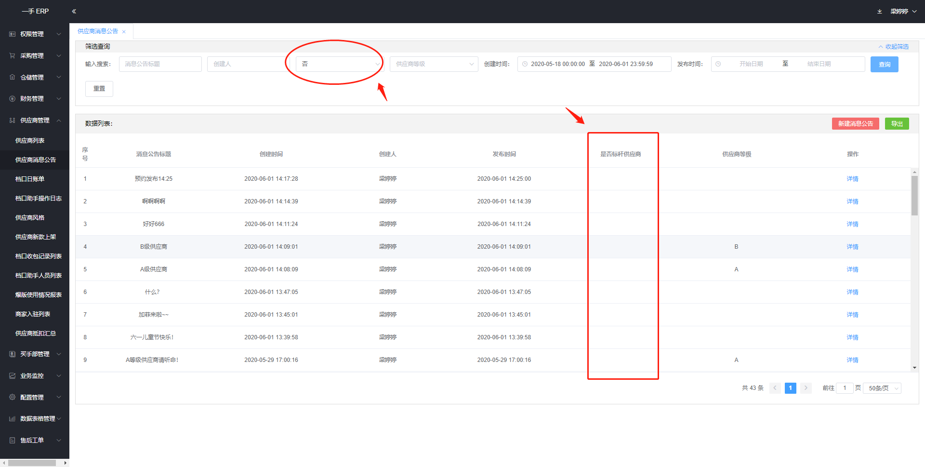Click the page jump number input
The width and height of the screenshot is (925, 467).
(845, 388)
